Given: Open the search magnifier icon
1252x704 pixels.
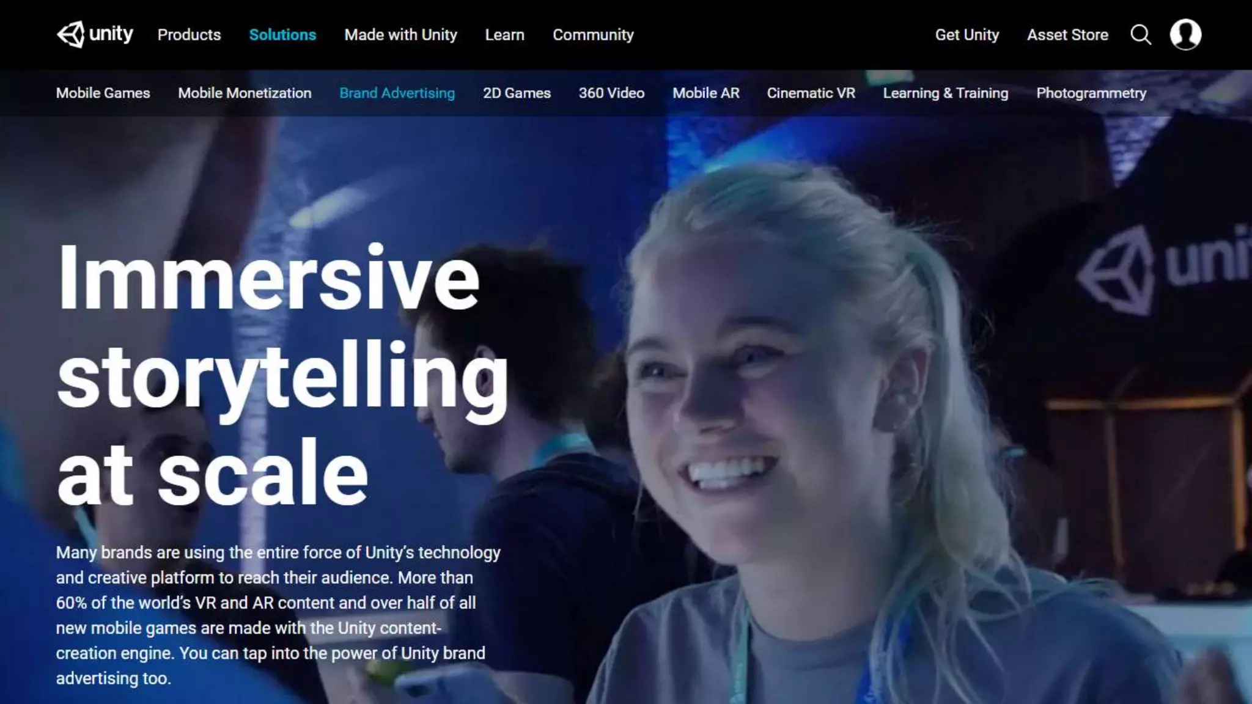Looking at the screenshot, I should [1140, 35].
